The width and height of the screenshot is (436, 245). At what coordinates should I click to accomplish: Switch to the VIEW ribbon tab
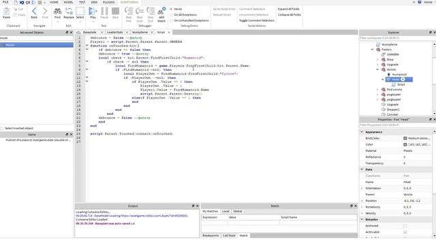tap(94, 2)
